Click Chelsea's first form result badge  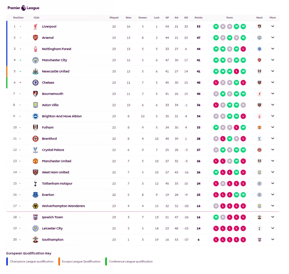216,83
